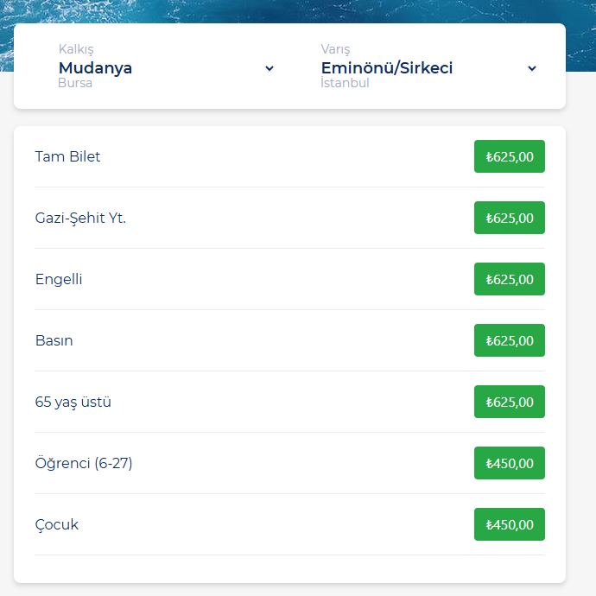Select the Tam Bilet ₺625,00 price button
The image size is (596, 596).
click(509, 156)
